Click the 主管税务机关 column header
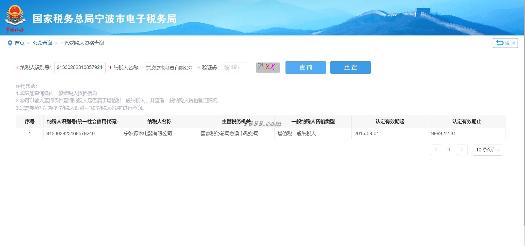 click(x=236, y=121)
